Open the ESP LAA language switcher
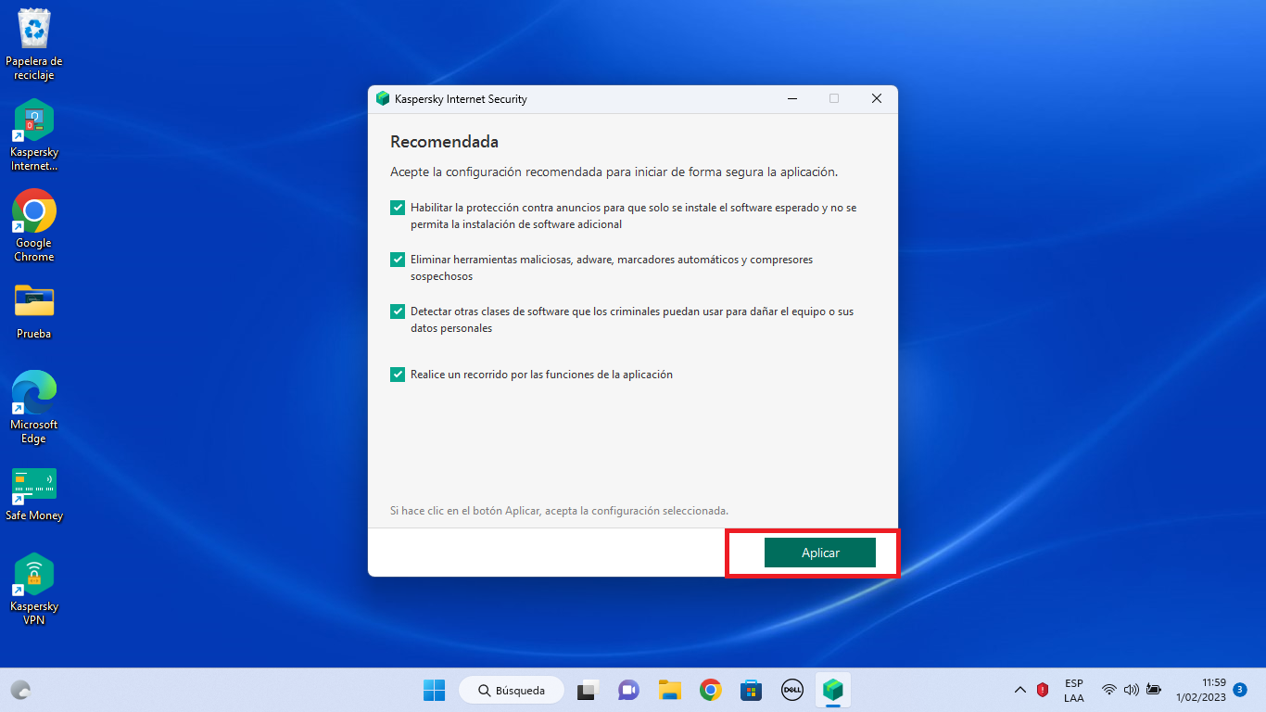The image size is (1266, 712). click(x=1073, y=690)
